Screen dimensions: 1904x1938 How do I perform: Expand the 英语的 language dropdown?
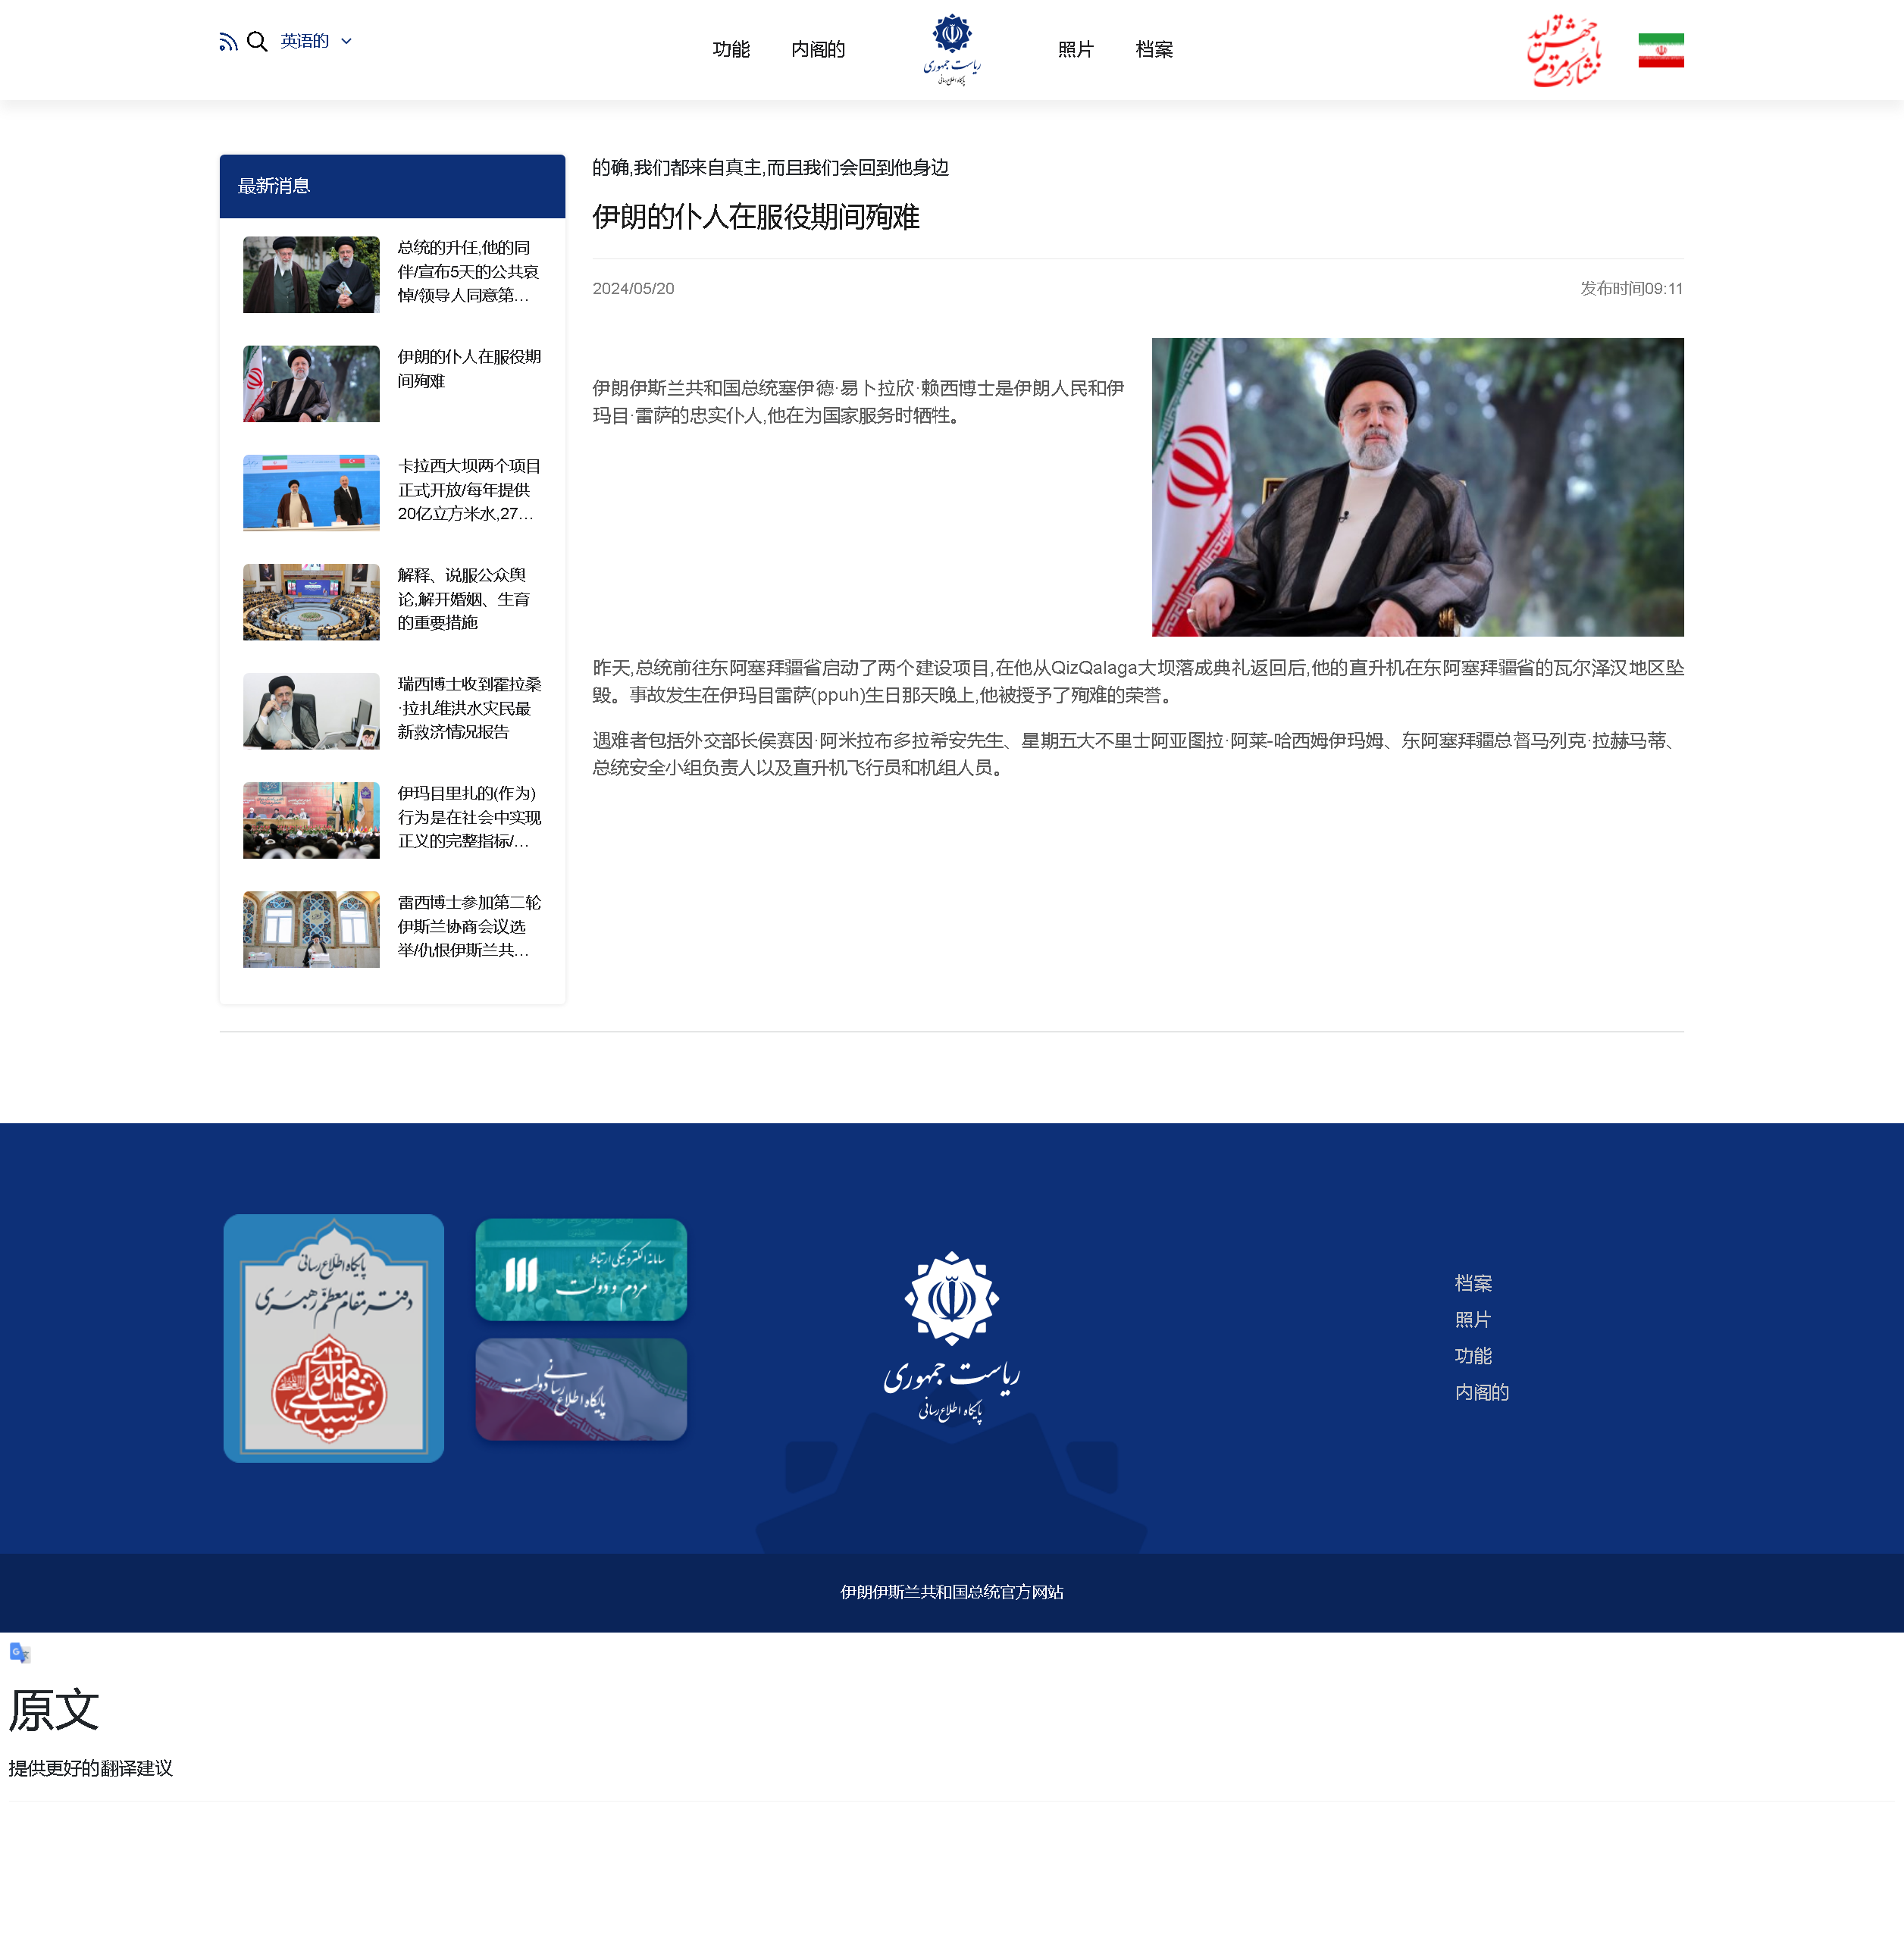point(305,42)
